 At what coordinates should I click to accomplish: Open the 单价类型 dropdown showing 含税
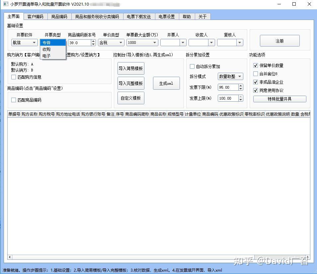tap(121, 43)
